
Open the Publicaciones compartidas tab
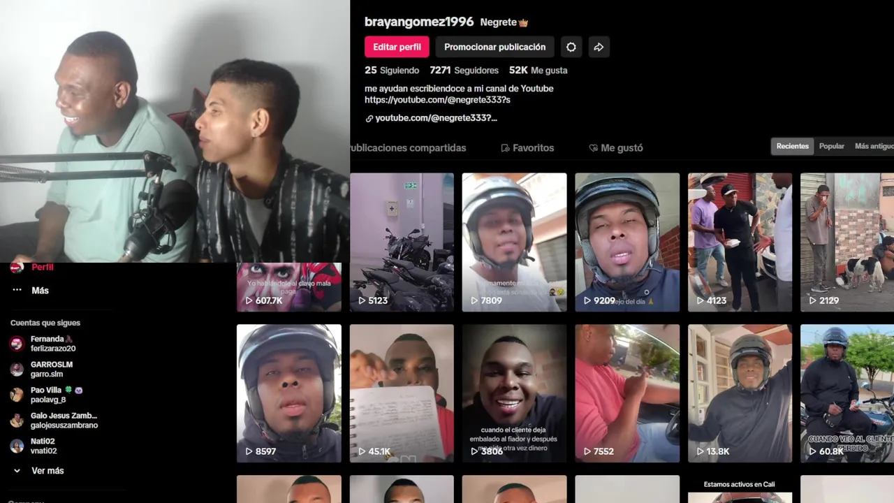[408, 148]
